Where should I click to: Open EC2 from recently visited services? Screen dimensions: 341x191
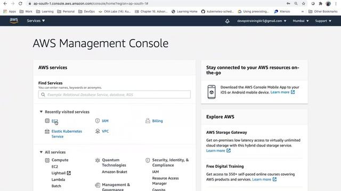pos(54,121)
